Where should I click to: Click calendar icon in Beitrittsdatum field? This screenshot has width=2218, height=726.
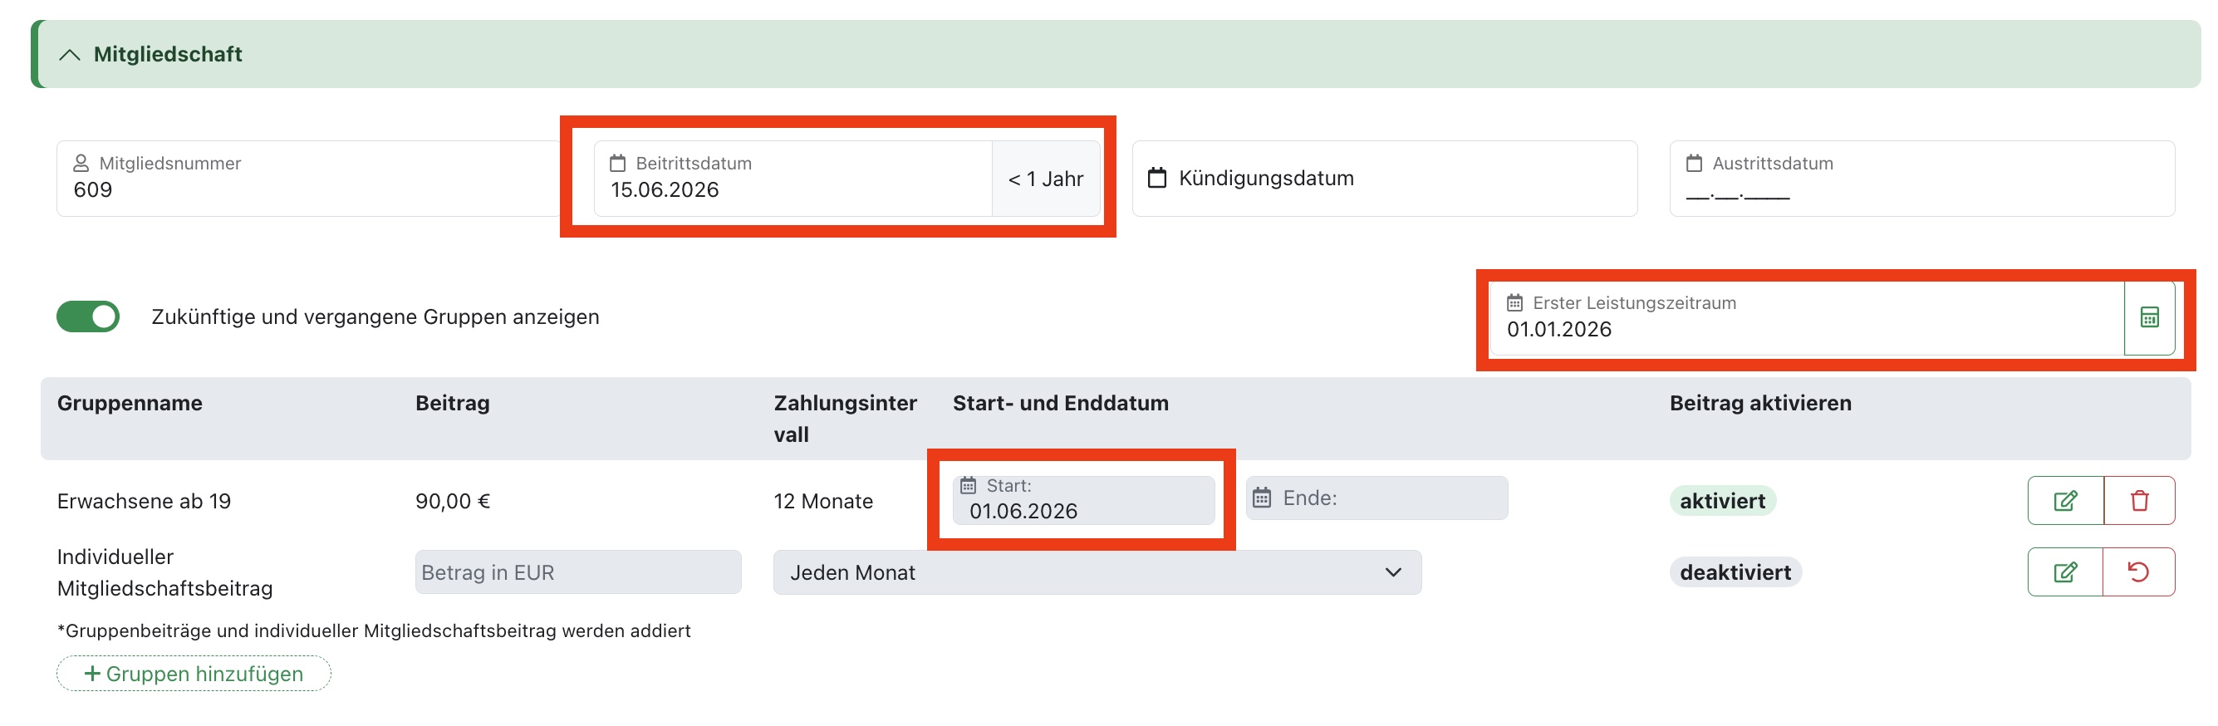click(617, 163)
